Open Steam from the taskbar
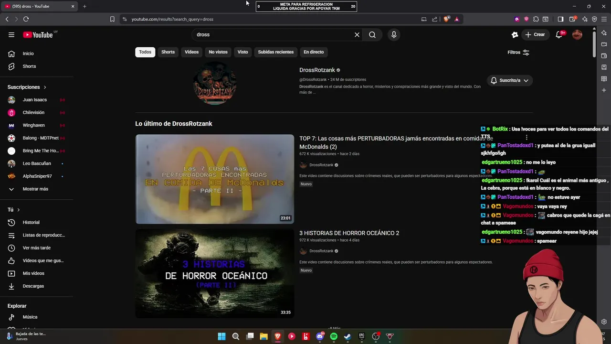This screenshot has width=611, height=344. pos(348,336)
